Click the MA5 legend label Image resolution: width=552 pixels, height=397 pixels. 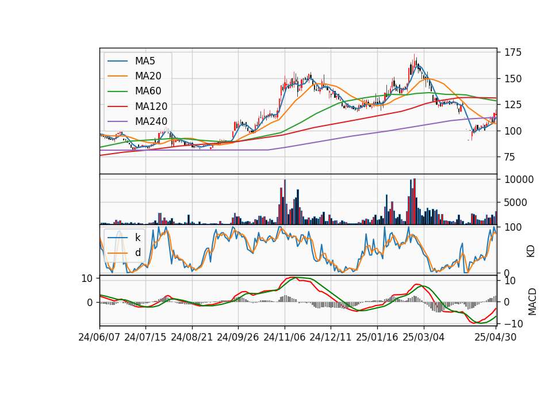pos(145,61)
